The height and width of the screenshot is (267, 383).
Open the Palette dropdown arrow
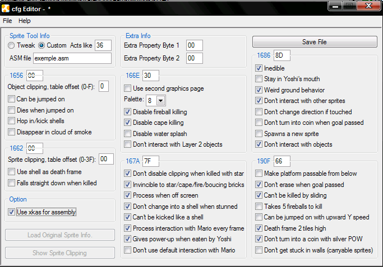click(x=161, y=101)
